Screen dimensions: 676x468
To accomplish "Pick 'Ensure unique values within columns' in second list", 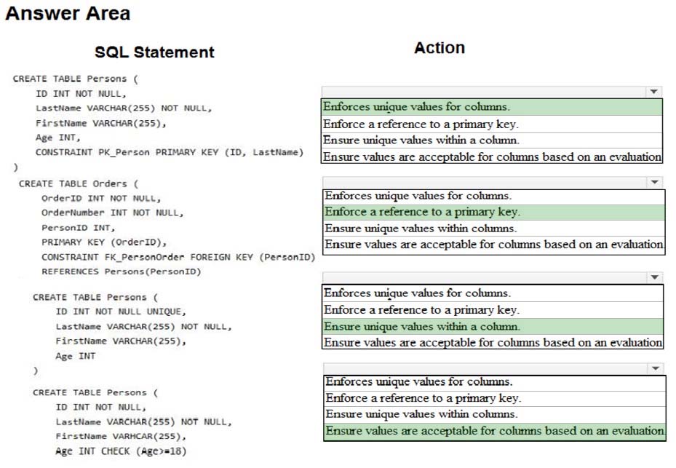I will click(493, 229).
